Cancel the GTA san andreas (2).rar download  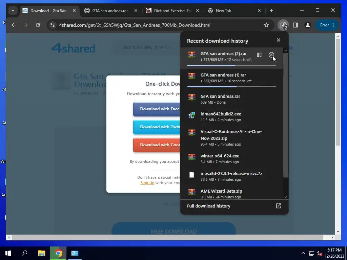tap(271, 55)
